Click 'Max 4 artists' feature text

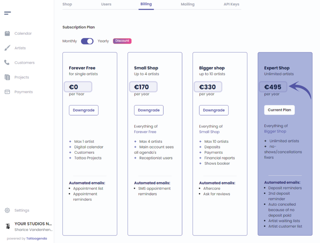[x=151, y=142]
